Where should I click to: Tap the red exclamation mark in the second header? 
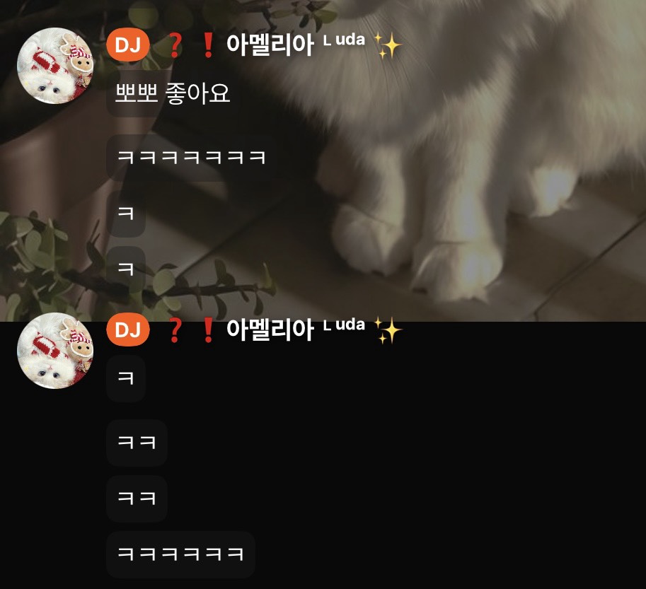click(207, 330)
